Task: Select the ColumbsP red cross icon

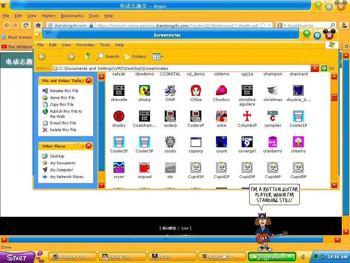Action: click(x=247, y=116)
